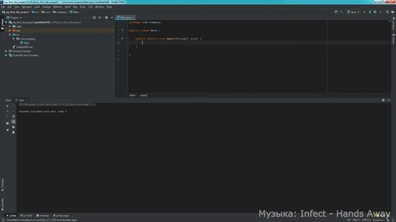Open the VCS menu
The image size is (396, 222).
(x=90, y=7)
